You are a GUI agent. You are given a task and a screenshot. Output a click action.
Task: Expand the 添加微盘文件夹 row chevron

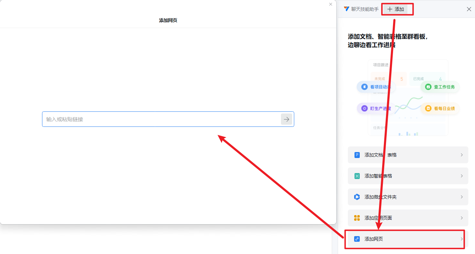pos(462,197)
